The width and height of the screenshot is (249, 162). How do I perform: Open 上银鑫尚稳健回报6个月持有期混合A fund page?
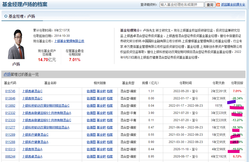tap(47, 113)
